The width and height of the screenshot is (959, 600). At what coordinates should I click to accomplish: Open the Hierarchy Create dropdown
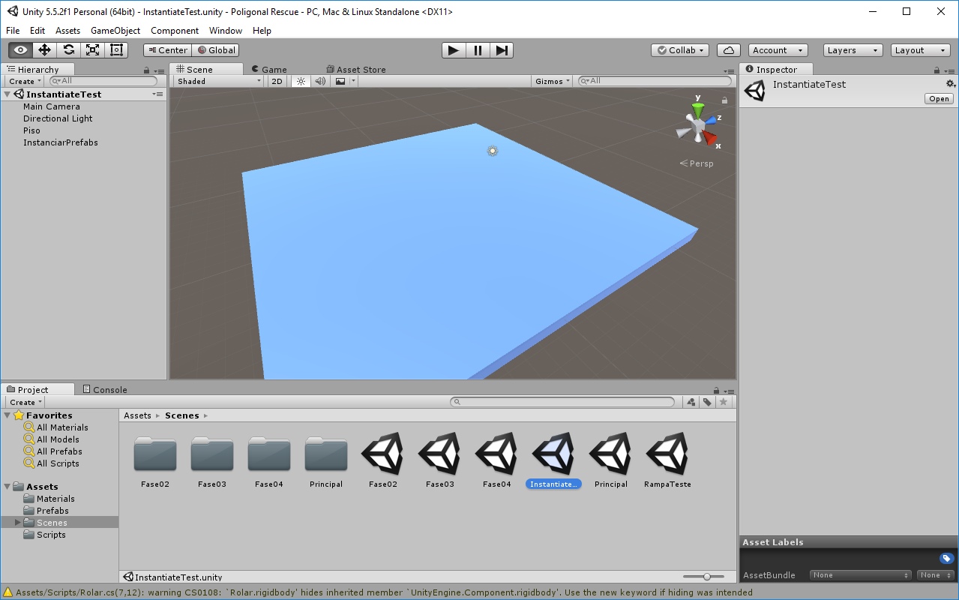point(25,81)
